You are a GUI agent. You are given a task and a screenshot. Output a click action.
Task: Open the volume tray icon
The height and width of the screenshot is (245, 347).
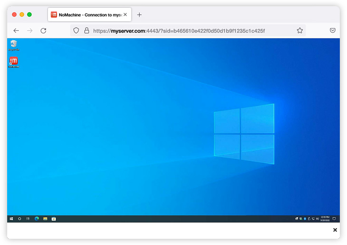click(x=317, y=219)
